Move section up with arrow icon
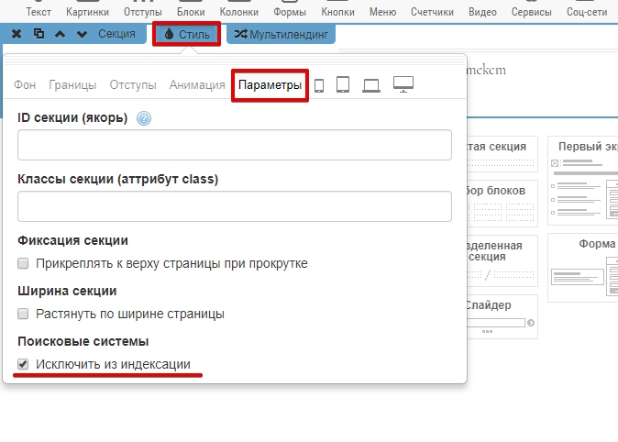This screenshot has width=618, height=442. 61,34
